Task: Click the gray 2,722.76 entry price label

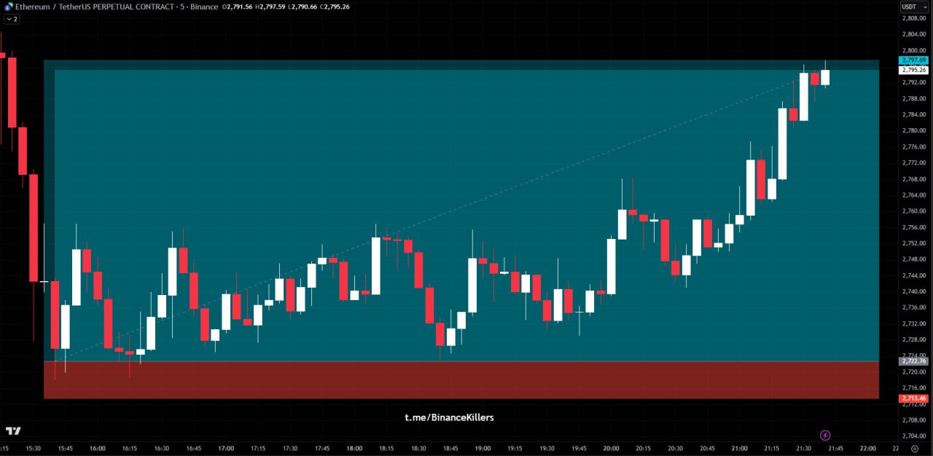Action: (x=913, y=361)
